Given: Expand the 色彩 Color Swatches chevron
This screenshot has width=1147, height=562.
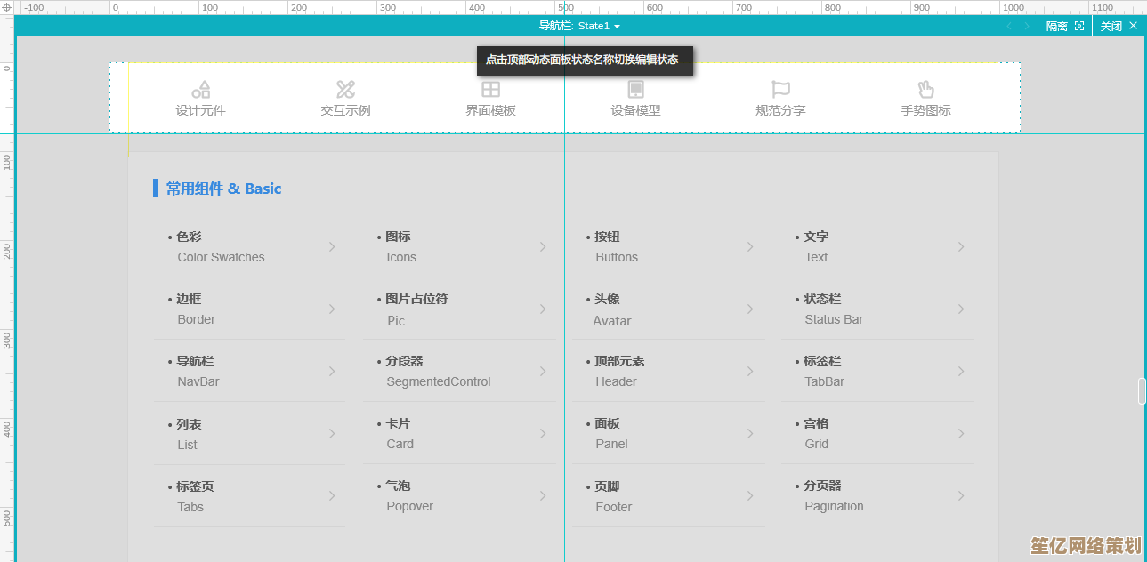Looking at the screenshot, I should [x=332, y=247].
